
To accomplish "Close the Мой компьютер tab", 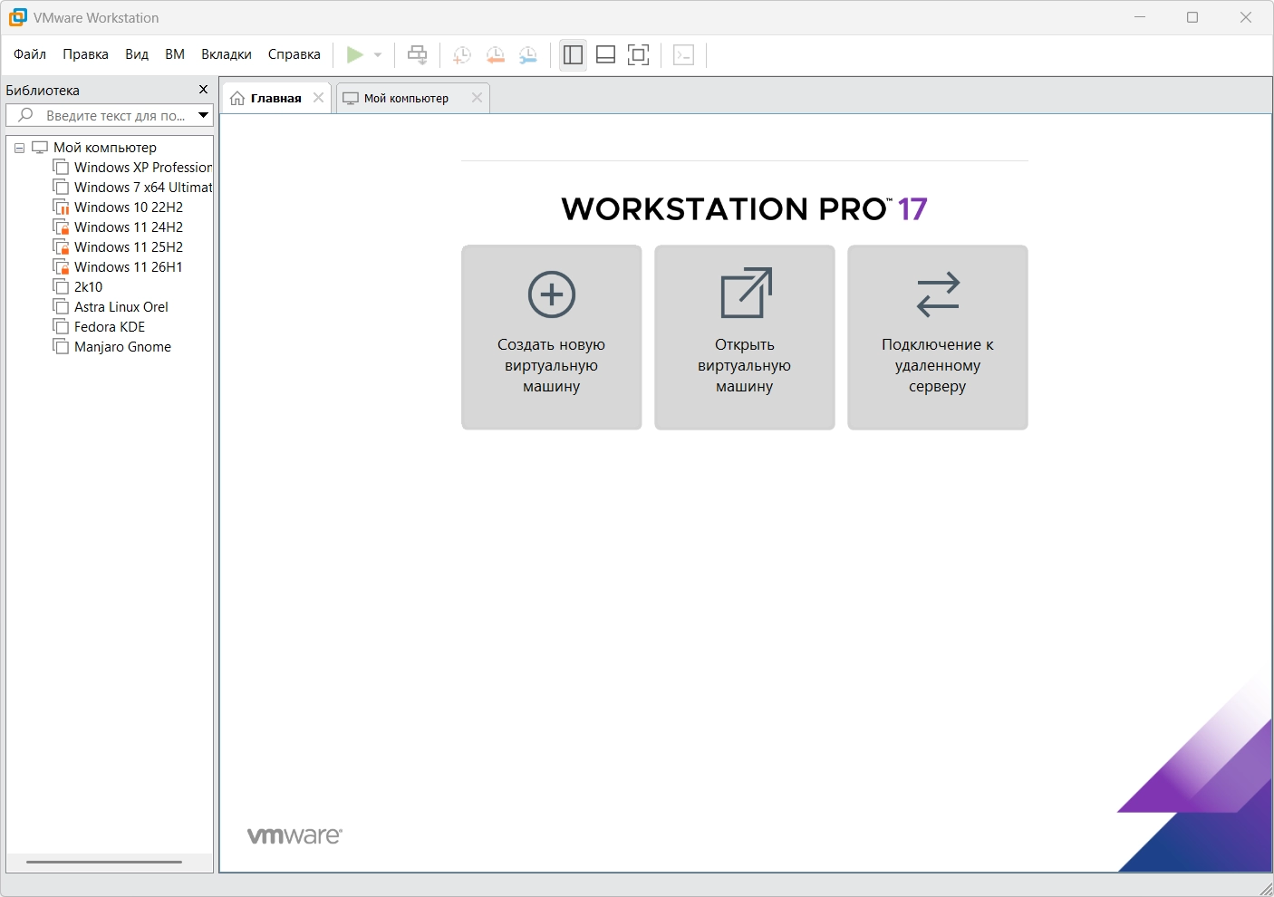I will click(x=477, y=98).
